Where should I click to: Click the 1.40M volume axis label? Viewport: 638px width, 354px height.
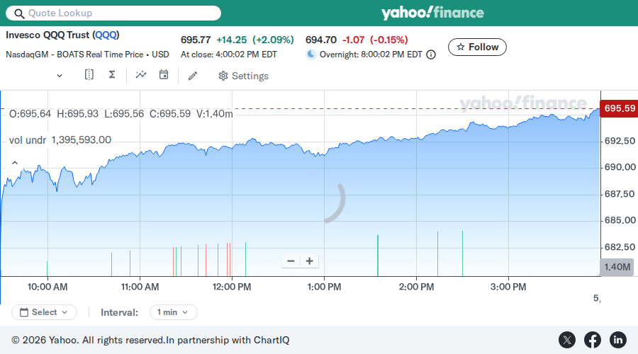tap(617, 267)
